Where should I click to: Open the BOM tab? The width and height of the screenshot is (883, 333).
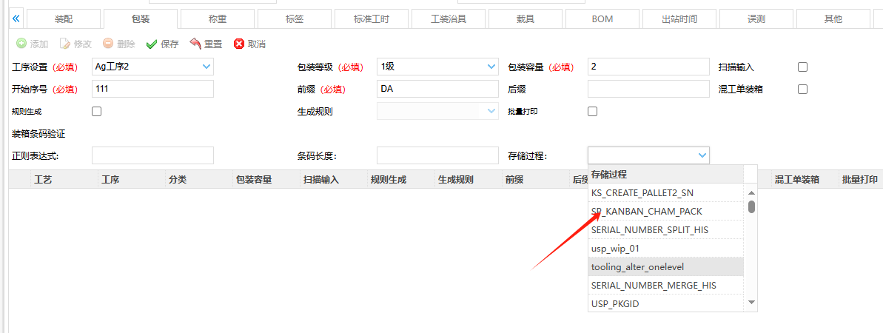602,18
